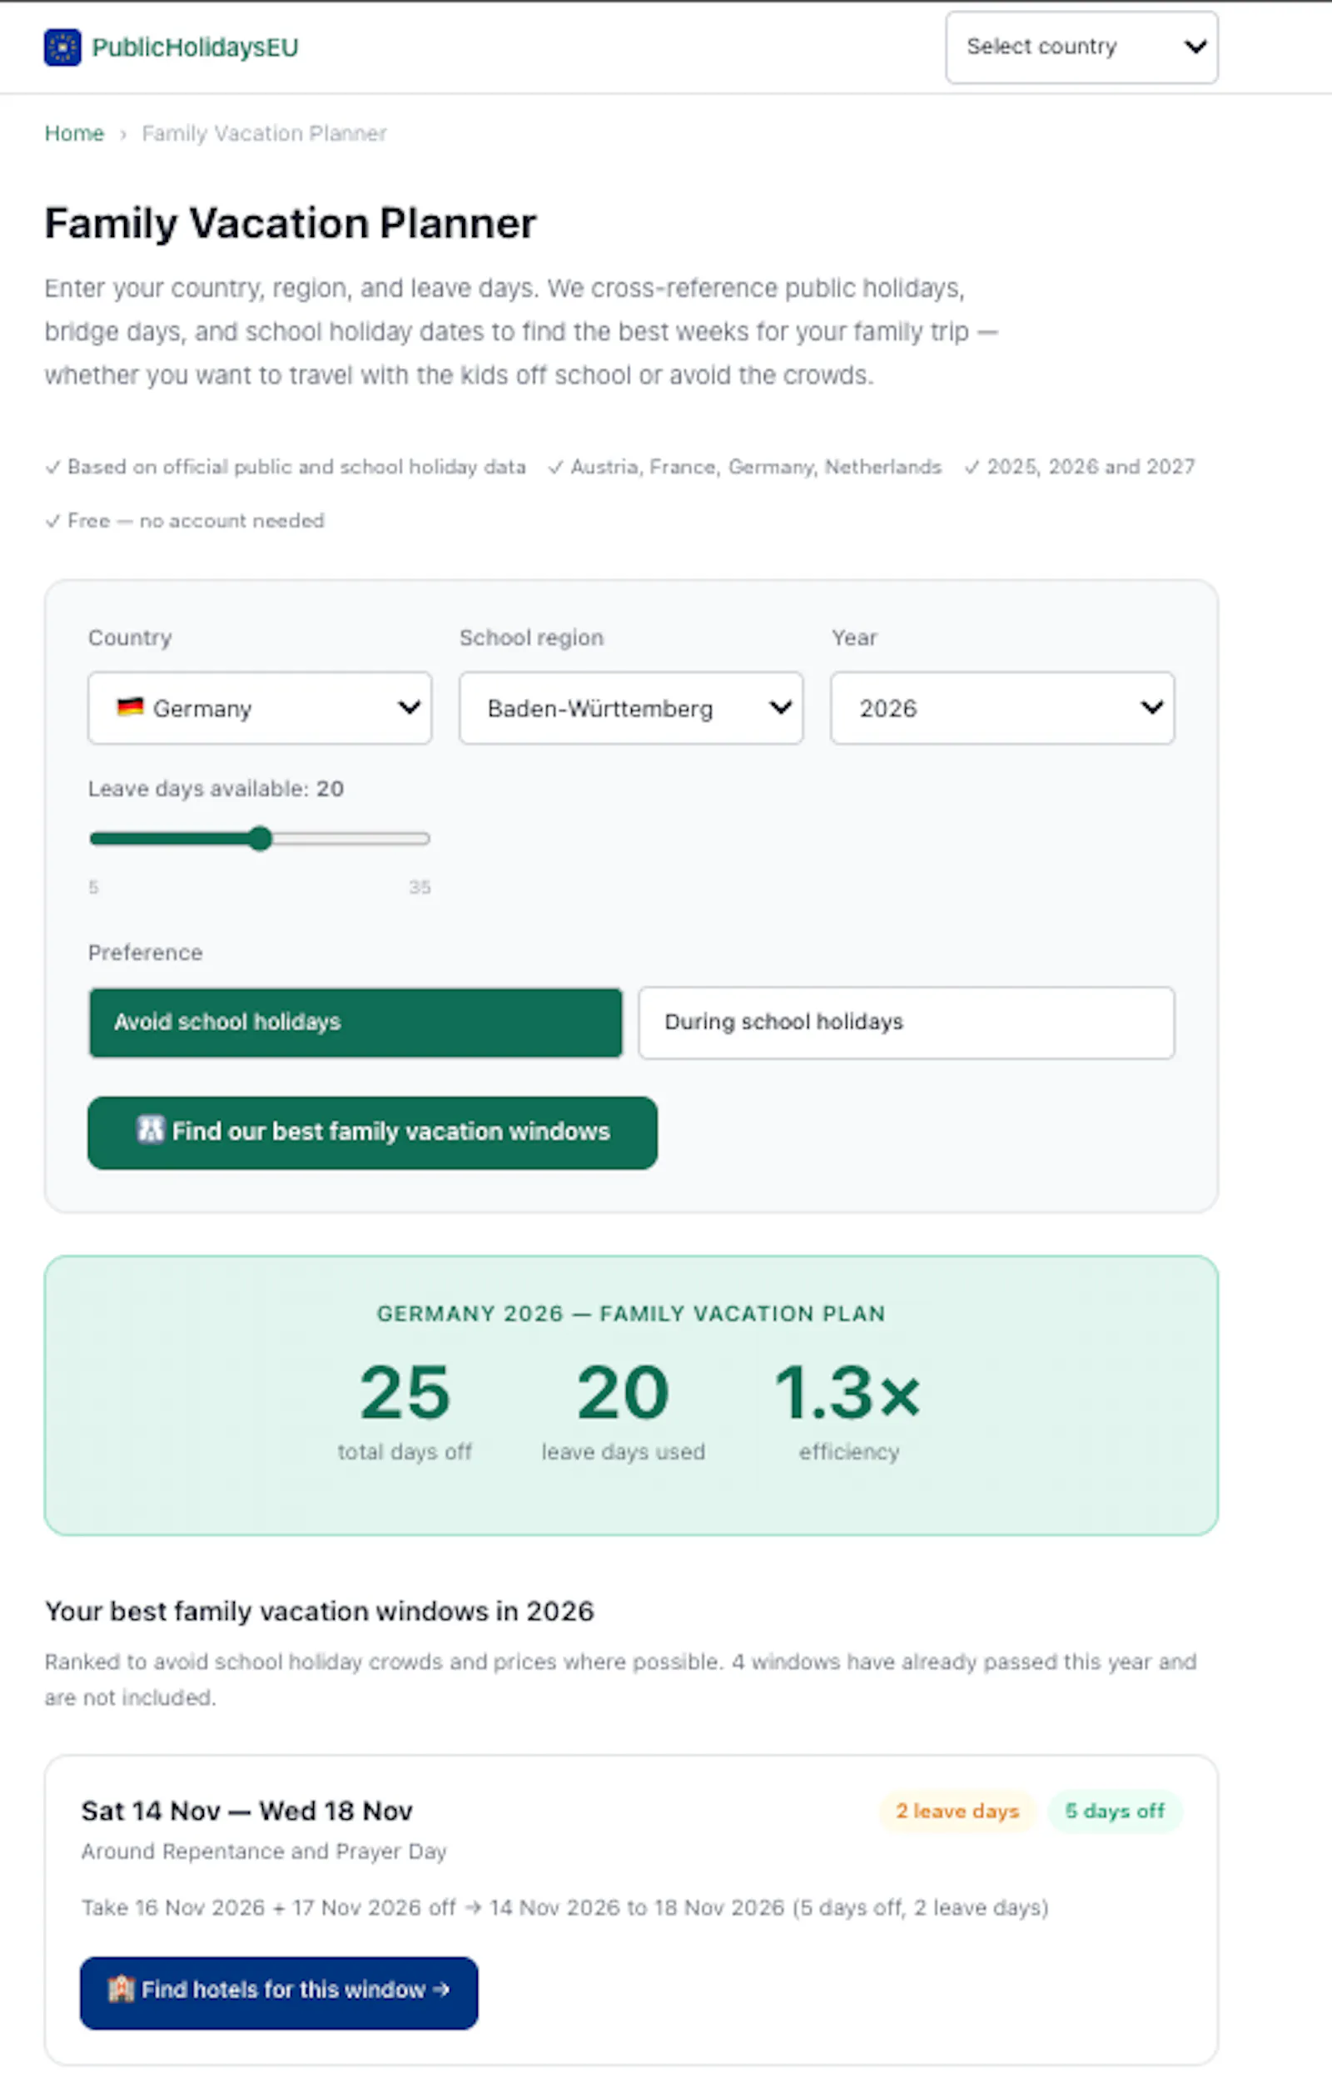
Task: Select the Avoid school holidays preference
Action: point(355,1023)
